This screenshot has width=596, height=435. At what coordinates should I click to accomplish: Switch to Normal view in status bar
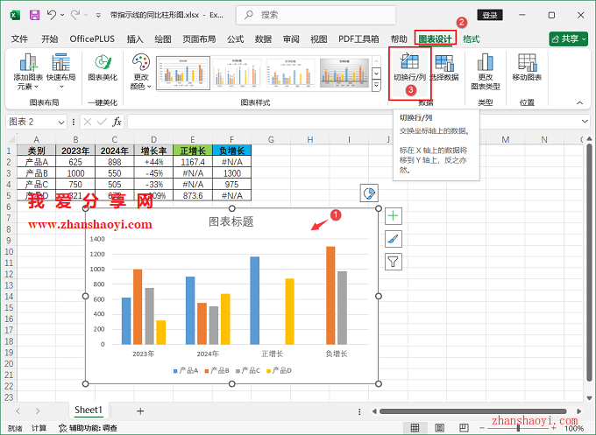coord(415,428)
